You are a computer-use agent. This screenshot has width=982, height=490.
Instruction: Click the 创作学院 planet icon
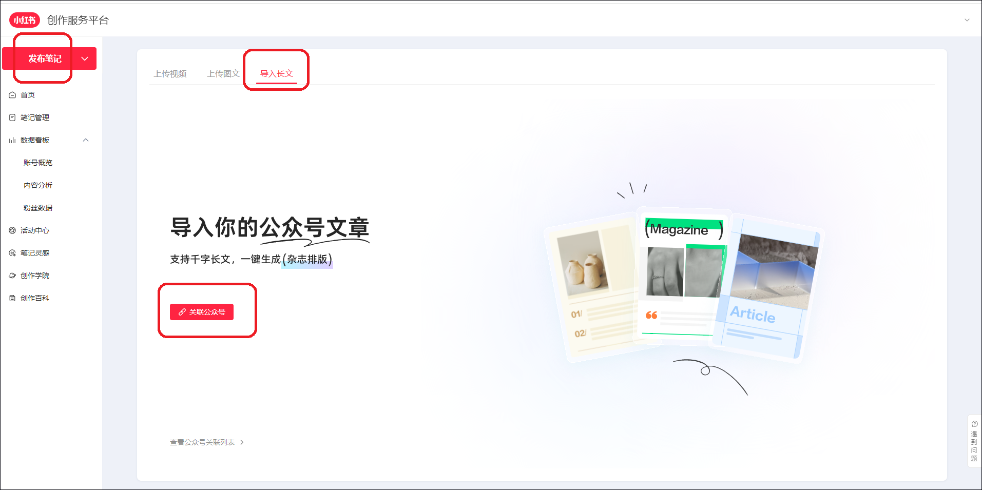[x=12, y=276]
